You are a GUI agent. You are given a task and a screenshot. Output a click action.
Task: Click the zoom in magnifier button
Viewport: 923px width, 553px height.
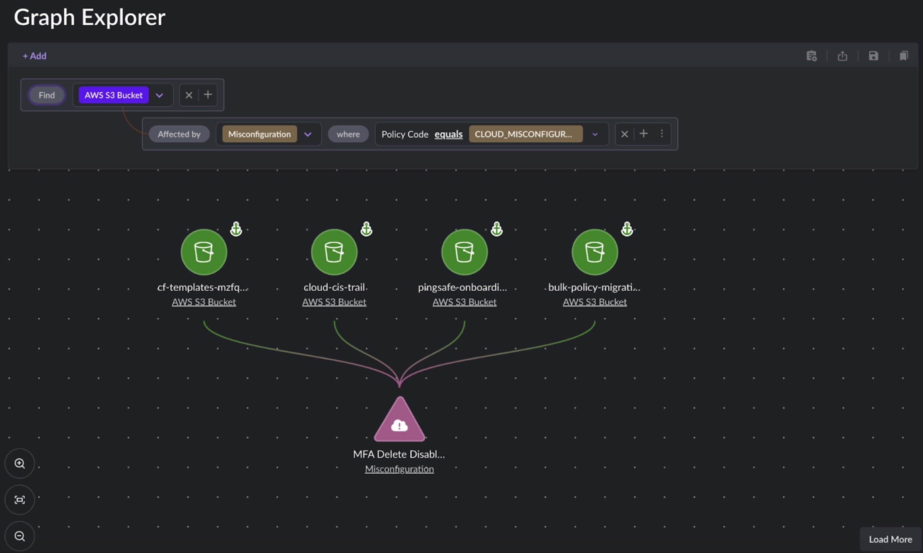(19, 463)
